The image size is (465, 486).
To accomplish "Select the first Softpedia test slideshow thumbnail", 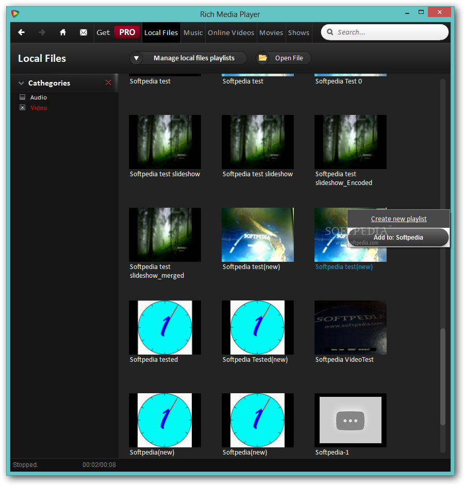I will click(165, 142).
